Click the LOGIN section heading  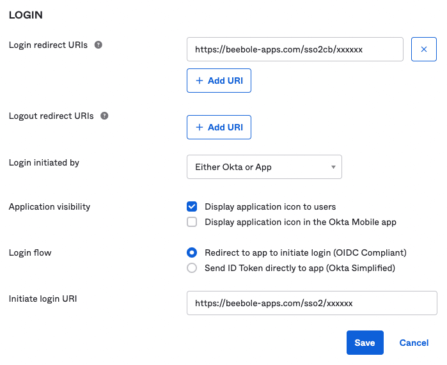pos(26,15)
